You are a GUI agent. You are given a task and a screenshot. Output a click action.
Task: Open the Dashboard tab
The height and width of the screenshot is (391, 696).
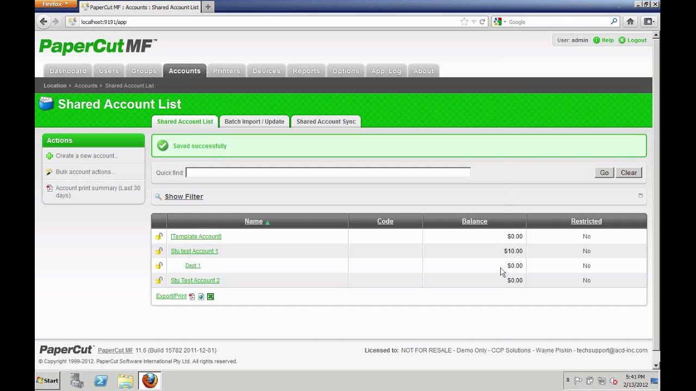pyautogui.click(x=68, y=71)
